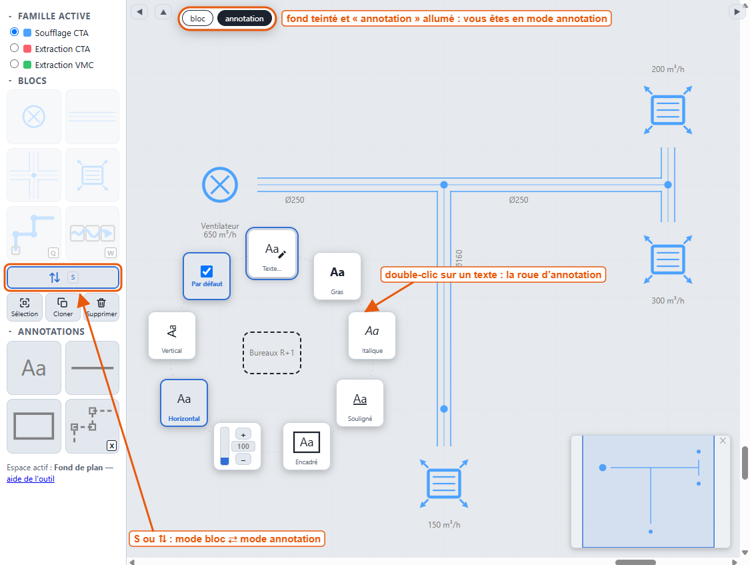Click the vertical size slider in wheel
The image size is (750, 565).
(224, 446)
